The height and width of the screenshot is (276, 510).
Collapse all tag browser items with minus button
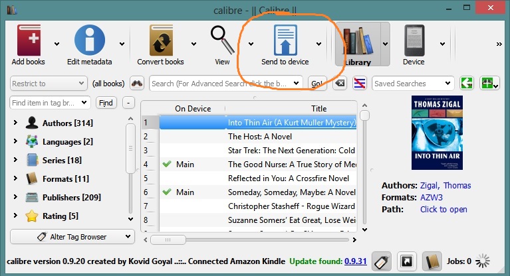click(128, 103)
